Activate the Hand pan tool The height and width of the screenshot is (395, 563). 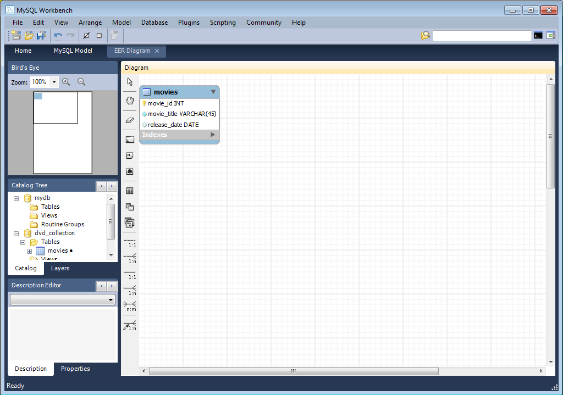click(130, 101)
